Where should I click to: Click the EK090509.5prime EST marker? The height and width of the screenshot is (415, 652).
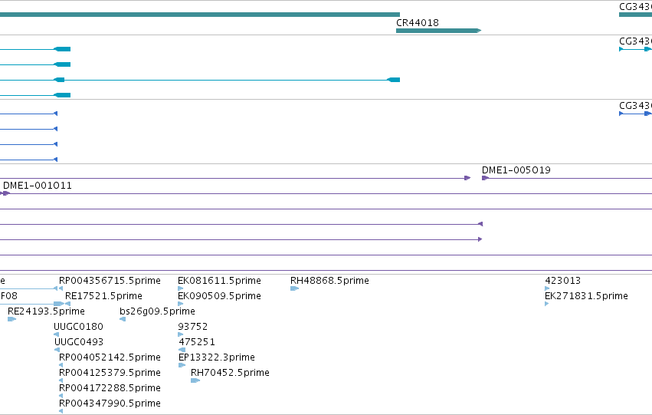coord(181,304)
